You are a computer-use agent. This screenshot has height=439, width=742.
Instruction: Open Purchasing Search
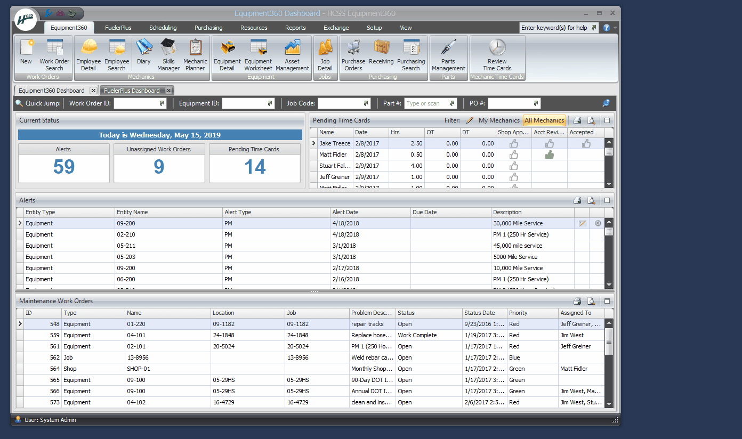pyautogui.click(x=411, y=55)
